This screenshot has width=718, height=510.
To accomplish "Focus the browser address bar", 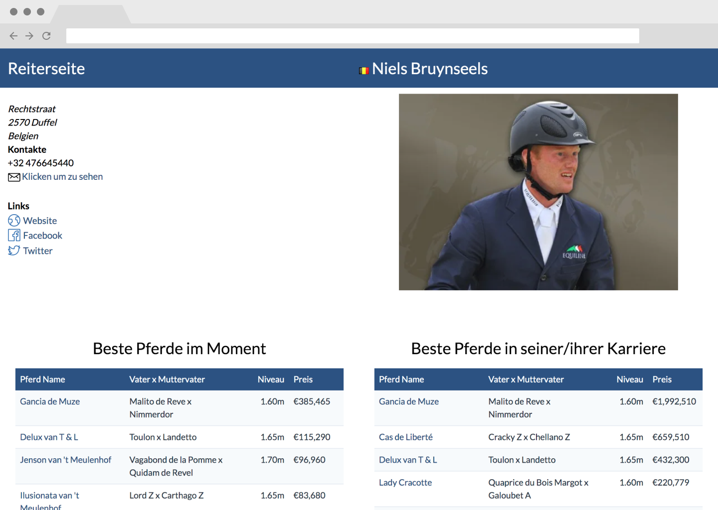I will coord(353,36).
